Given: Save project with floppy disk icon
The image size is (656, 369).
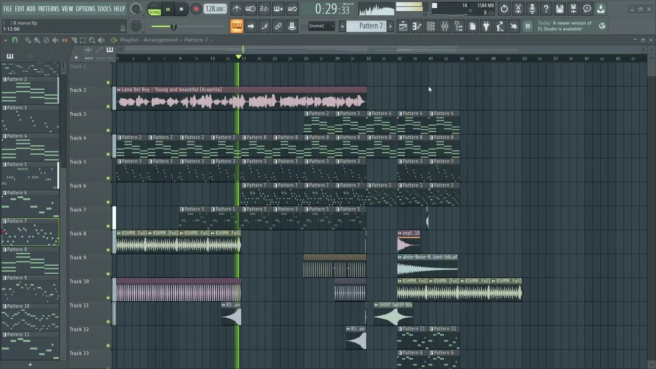Looking at the screenshot, I should click(x=560, y=9).
